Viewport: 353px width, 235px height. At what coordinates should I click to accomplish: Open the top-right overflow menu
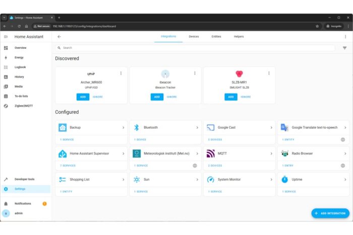[345, 37]
